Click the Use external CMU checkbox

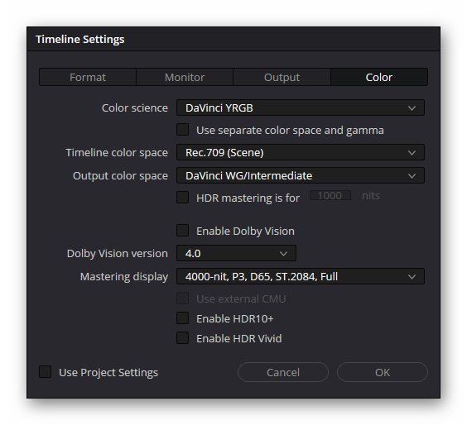tap(182, 298)
